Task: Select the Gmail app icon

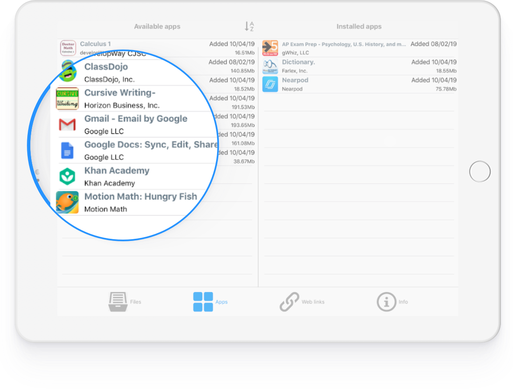Action: pyautogui.click(x=68, y=125)
